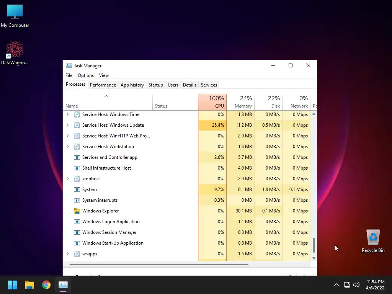Expand the smphost process group
This screenshot has width=392, height=294.
pyautogui.click(x=67, y=179)
